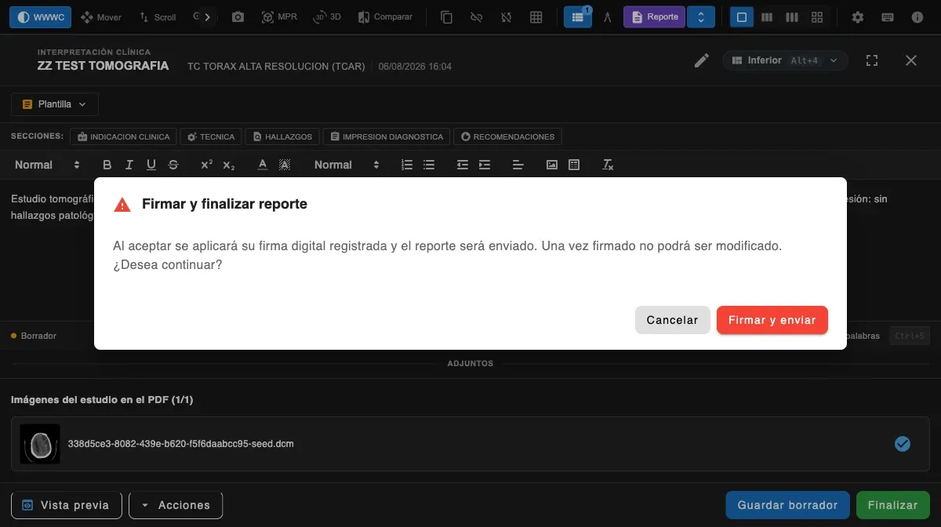
Task: Clear formatting with the Tx icon
Action: coord(608,165)
